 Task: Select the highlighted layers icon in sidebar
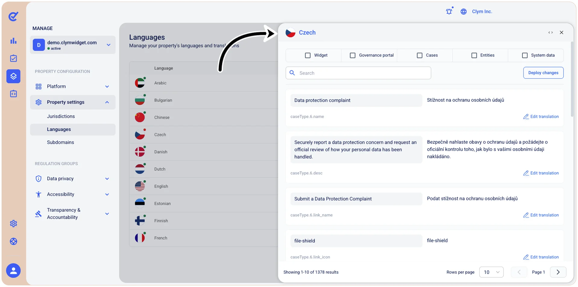click(13, 76)
